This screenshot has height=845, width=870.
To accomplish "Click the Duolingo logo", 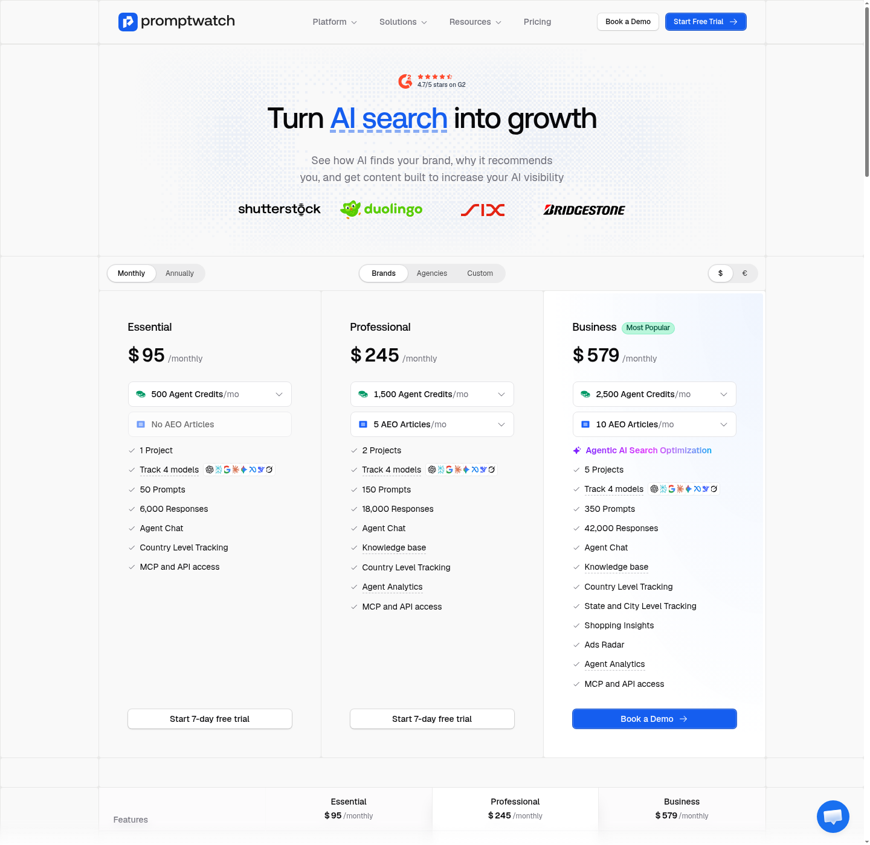I will [381, 209].
